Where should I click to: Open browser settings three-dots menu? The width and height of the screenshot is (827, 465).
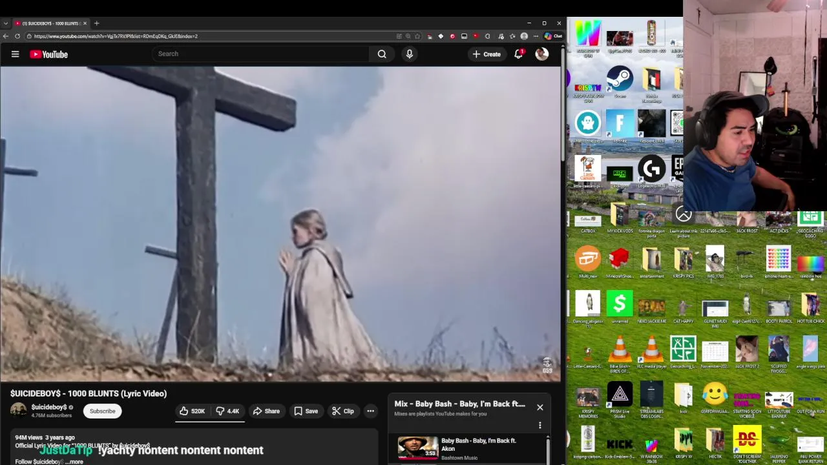536,36
